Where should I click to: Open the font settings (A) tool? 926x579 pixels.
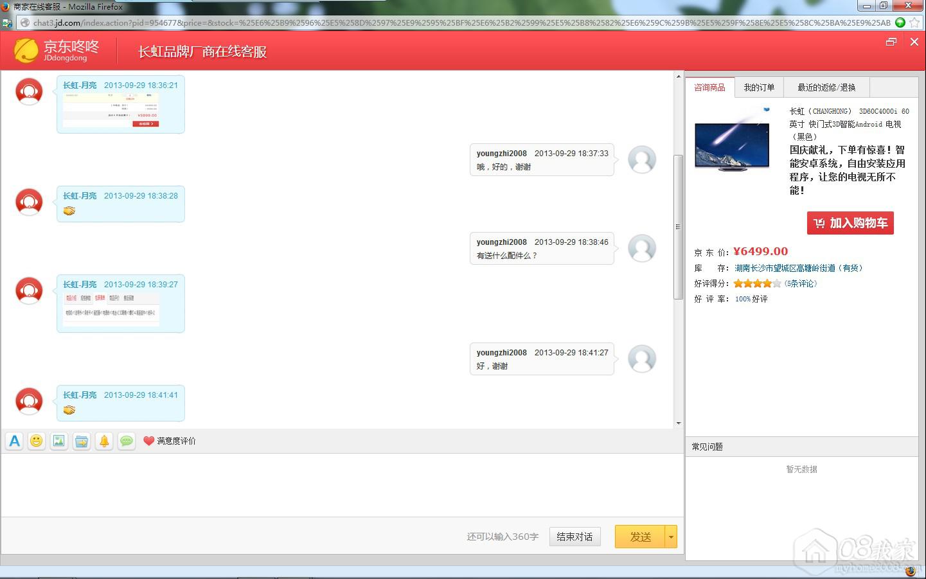pos(15,441)
